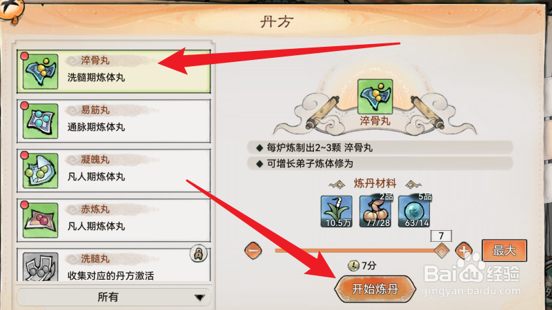Viewport: 552px width, 310px height.
Task: Tap the lock icon on 洗髓丸
Action: 198,253
